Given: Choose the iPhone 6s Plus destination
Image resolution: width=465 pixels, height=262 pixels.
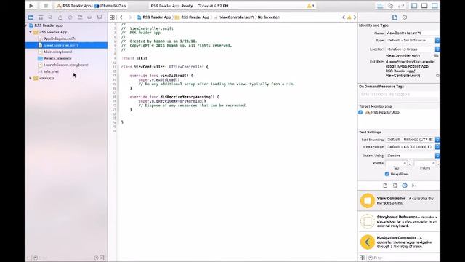Looking at the screenshot, I should pyautogui.click(x=110, y=6).
